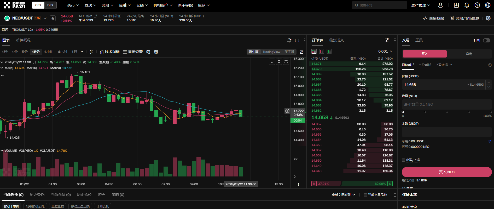494x209 pixels.
Task: Click the 数量 (NEO) input field
Action: click(x=446, y=104)
